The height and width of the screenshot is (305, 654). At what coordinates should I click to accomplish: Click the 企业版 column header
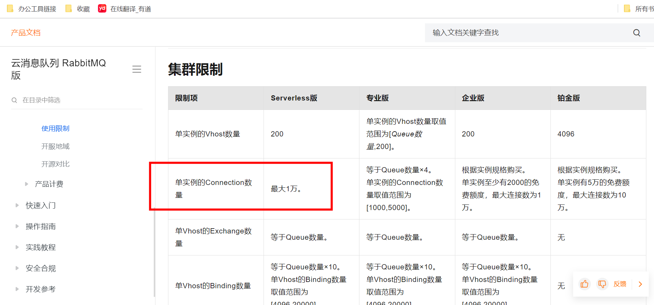click(x=503, y=98)
